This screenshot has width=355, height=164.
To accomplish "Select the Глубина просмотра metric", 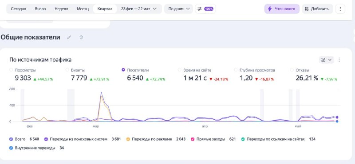I will (236, 70).
